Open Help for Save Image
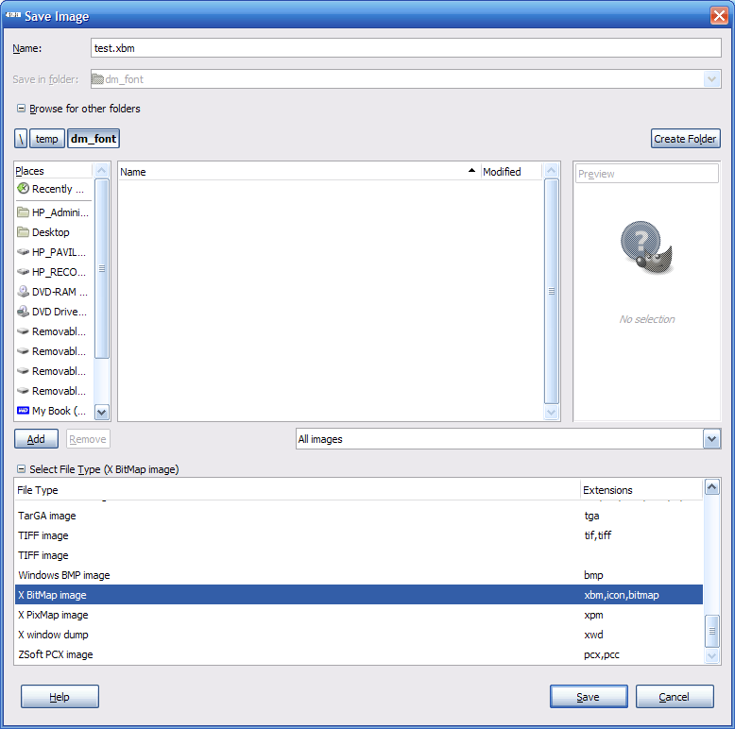 point(60,697)
